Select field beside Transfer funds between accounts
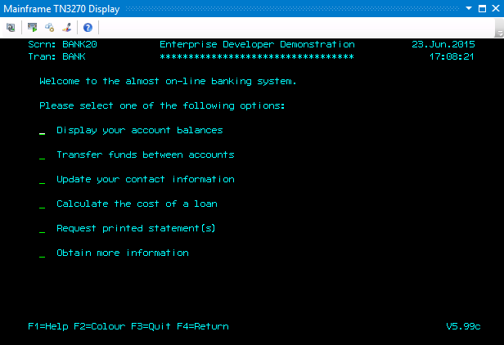 click(x=42, y=155)
